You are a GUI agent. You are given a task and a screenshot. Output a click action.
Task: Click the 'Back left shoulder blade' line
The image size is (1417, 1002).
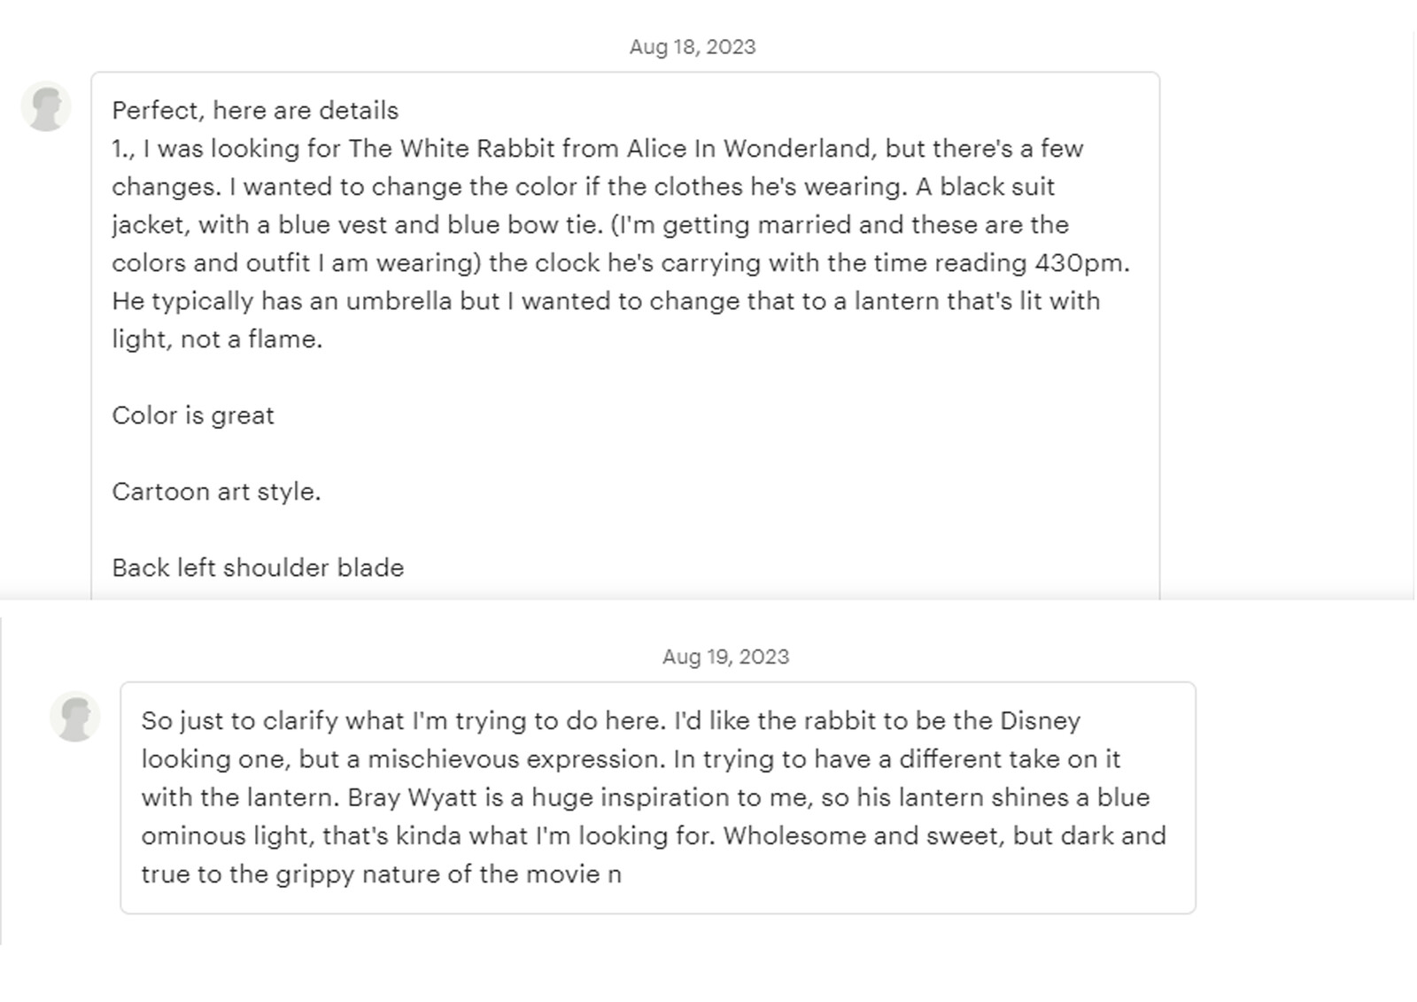[x=258, y=568]
